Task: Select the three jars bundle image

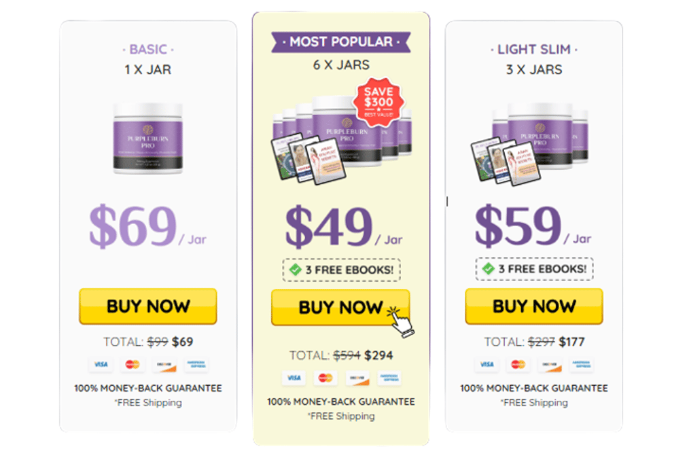Action: point(529,144)
